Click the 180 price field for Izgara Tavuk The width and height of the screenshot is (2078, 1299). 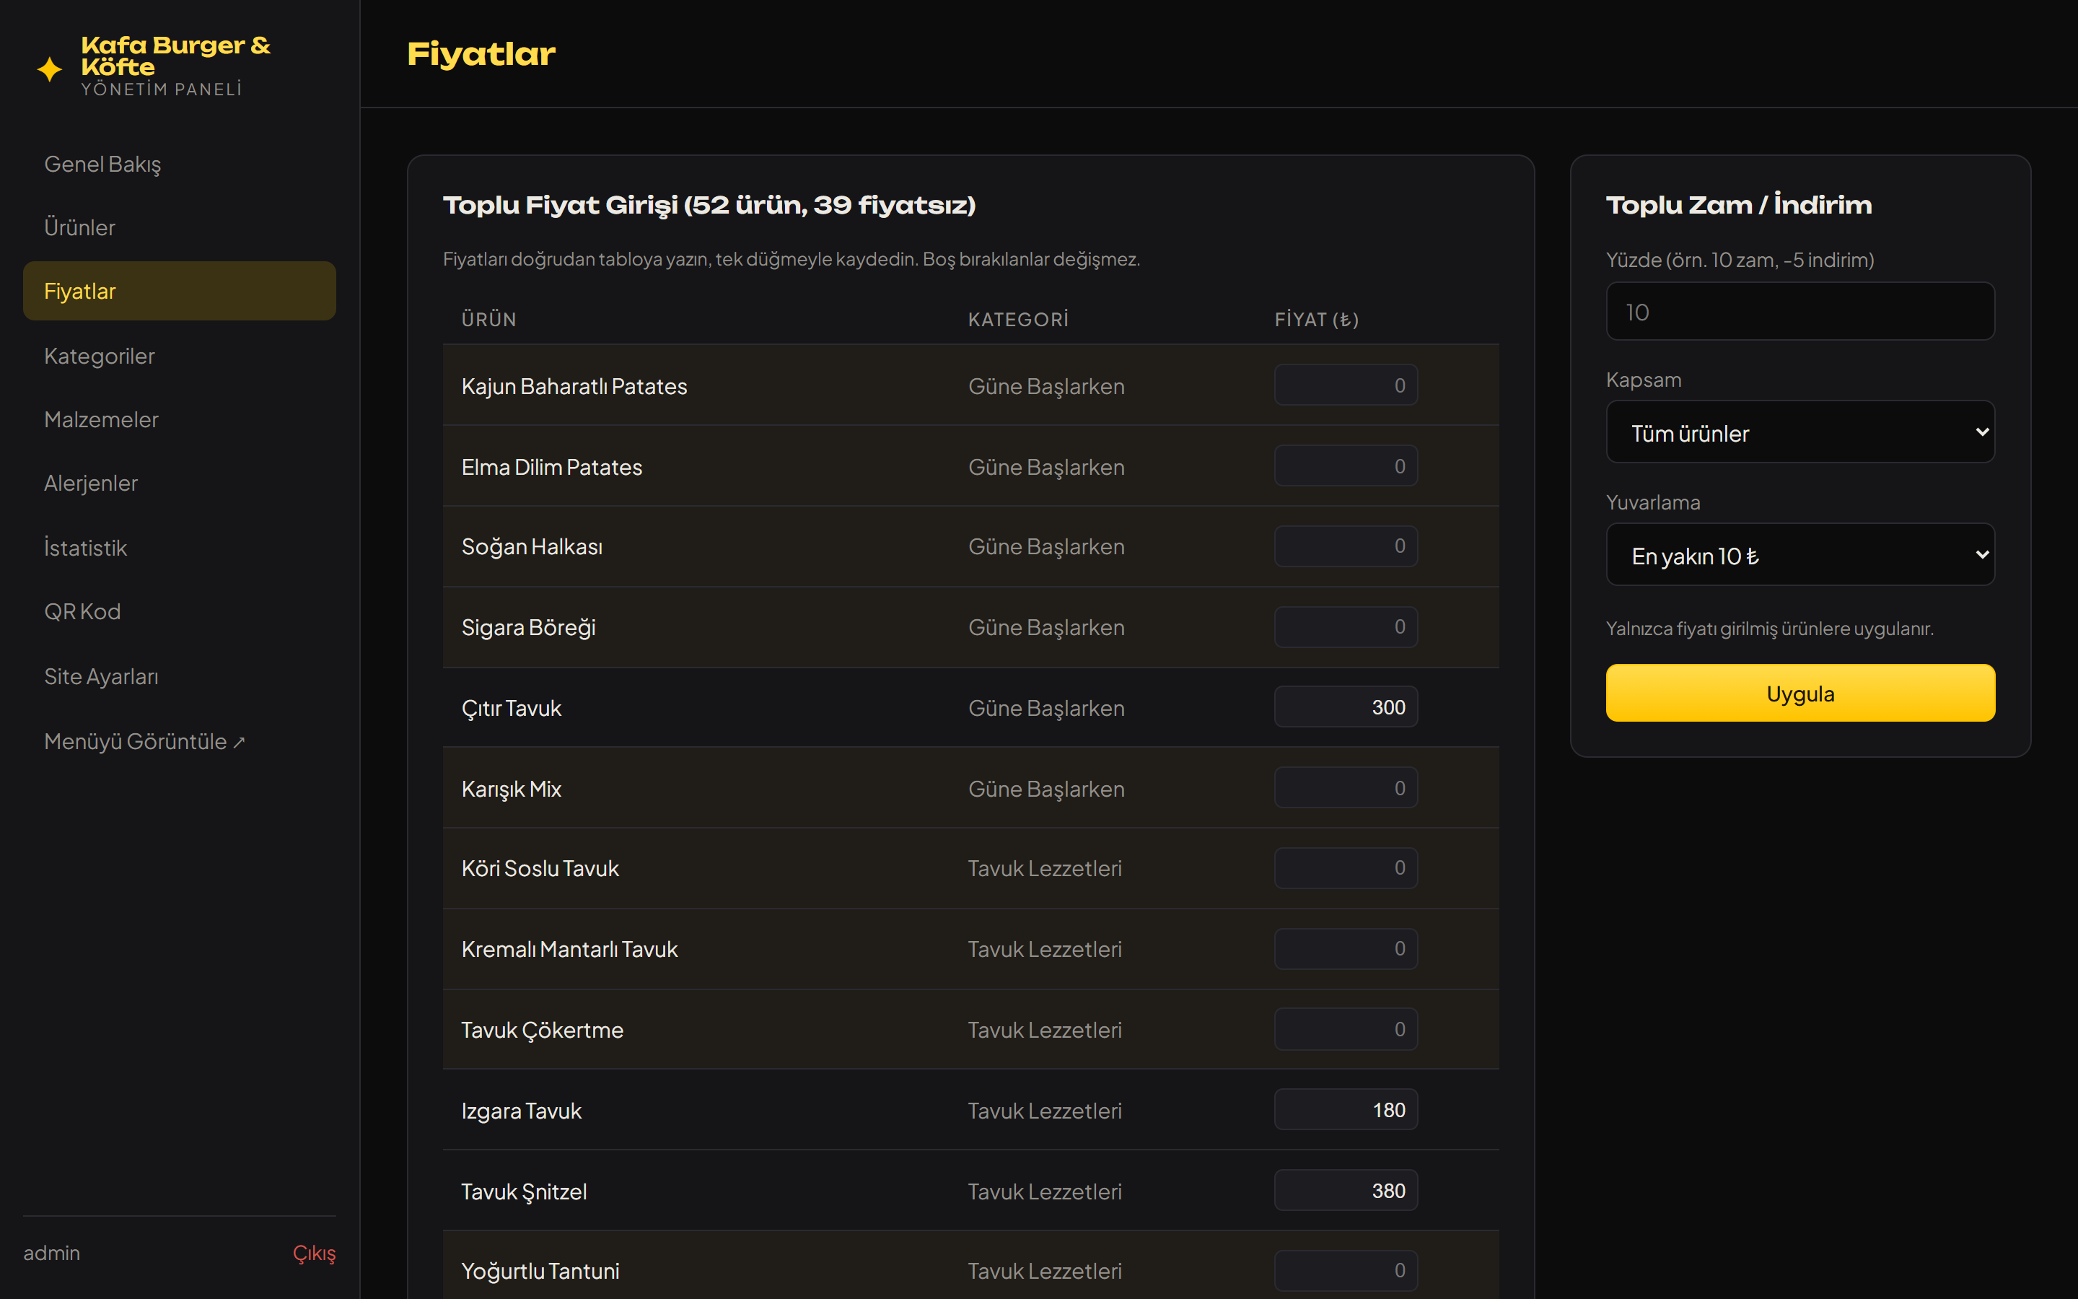coord(1346,1110)
